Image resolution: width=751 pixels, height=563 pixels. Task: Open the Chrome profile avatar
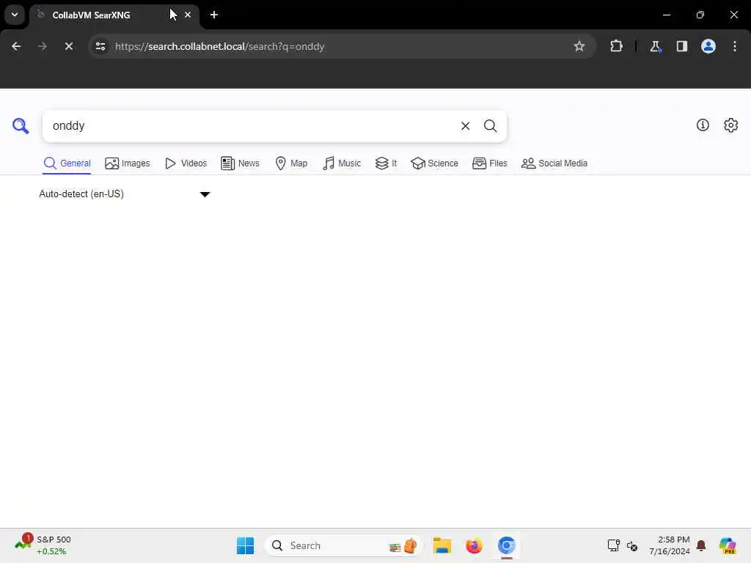click(x=708, y=46)
